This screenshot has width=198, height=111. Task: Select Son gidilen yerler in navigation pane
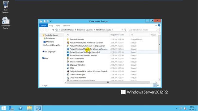click(53, 45)
